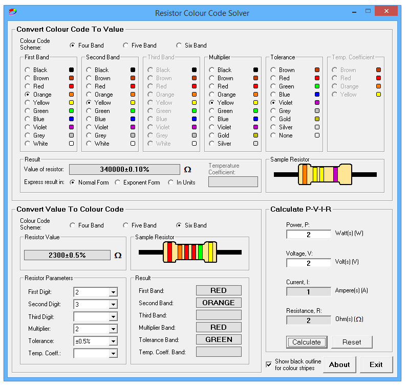Open the Multiplier dropdown in Resistor Parameters
This screenshot has height=389, width=408.
pos(113,329)
